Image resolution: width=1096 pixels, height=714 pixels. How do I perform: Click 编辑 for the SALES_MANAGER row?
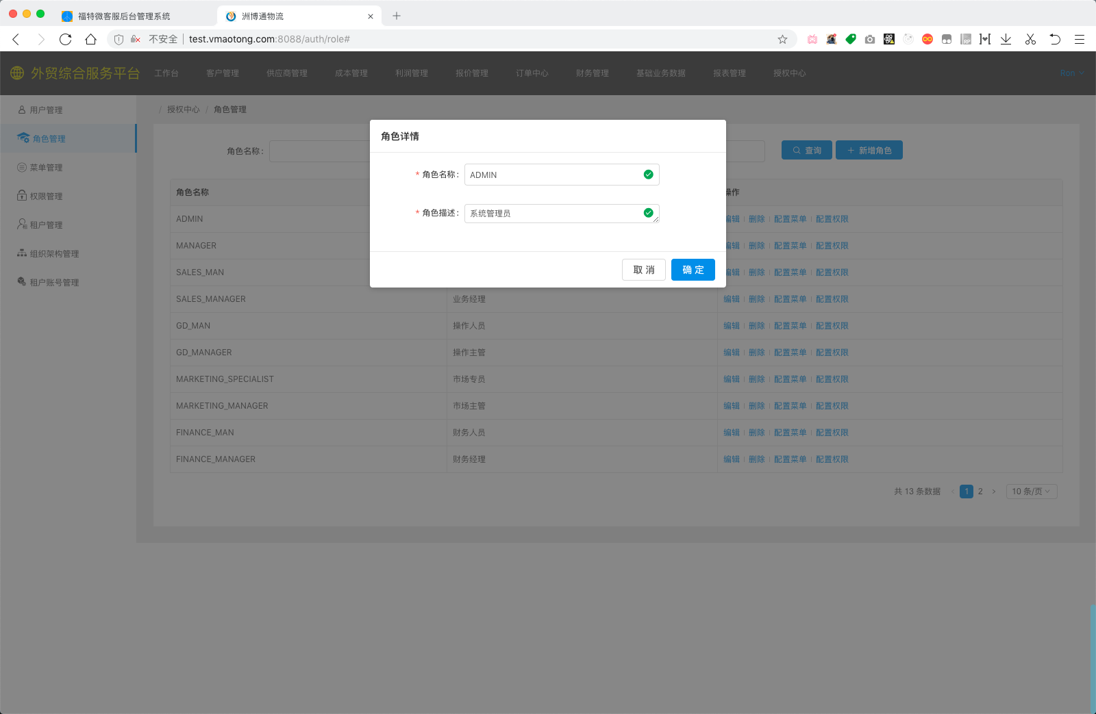pos(732,299)
